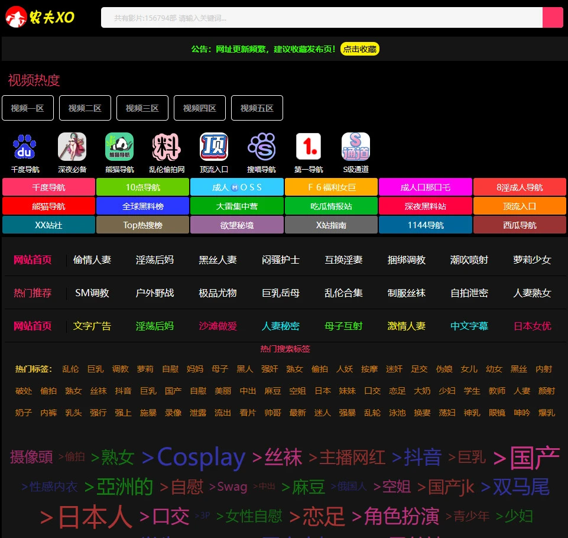Click the 点击收藏 yellow button

tap(359, 49)
